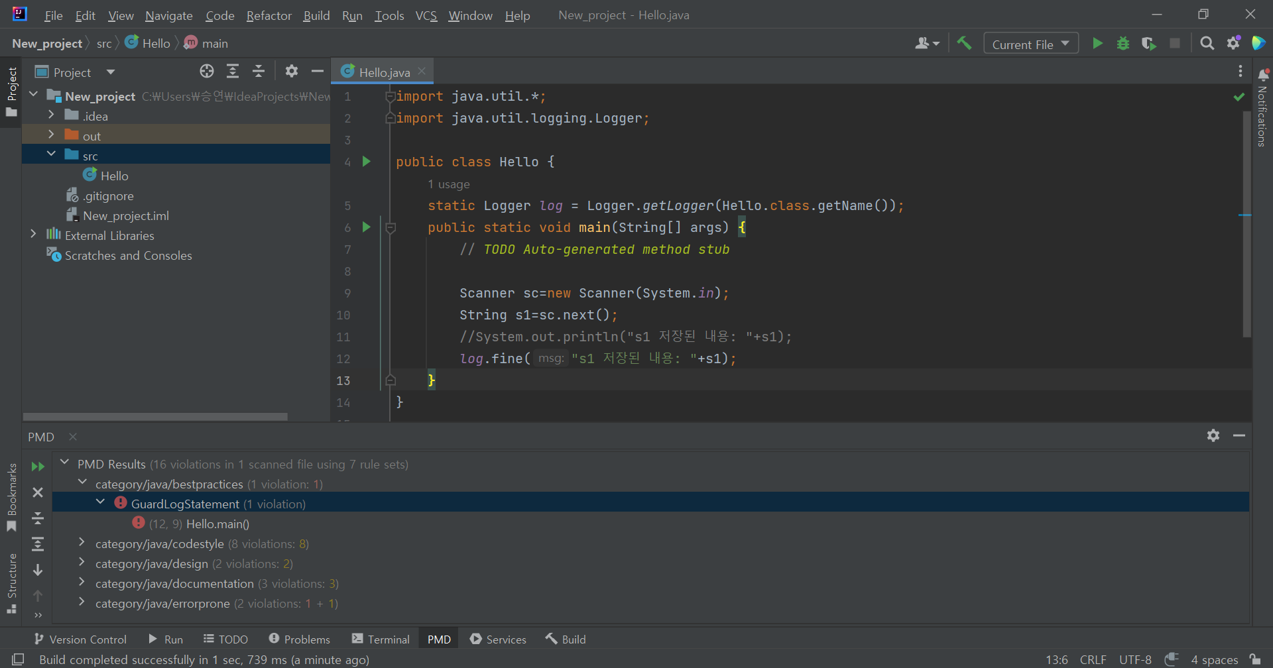Click the green Run button in toolbar

(x=1097, y=44)
